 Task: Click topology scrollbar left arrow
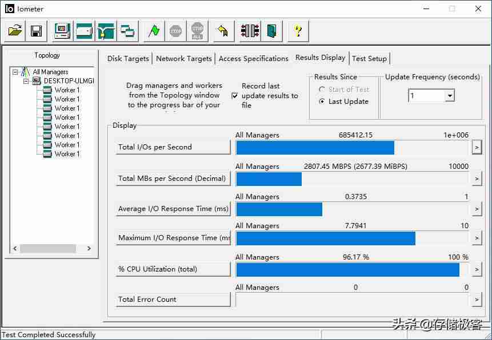click(15, 249)
